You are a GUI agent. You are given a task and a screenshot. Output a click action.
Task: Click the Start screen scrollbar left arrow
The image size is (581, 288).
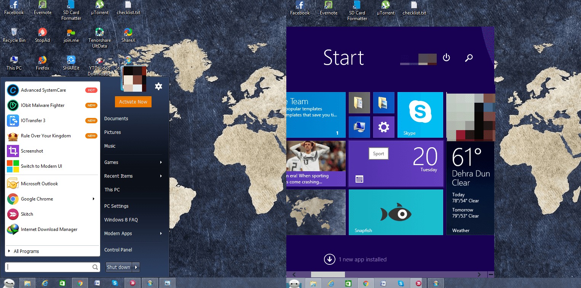pyautogui.click(x=294, y=275)
